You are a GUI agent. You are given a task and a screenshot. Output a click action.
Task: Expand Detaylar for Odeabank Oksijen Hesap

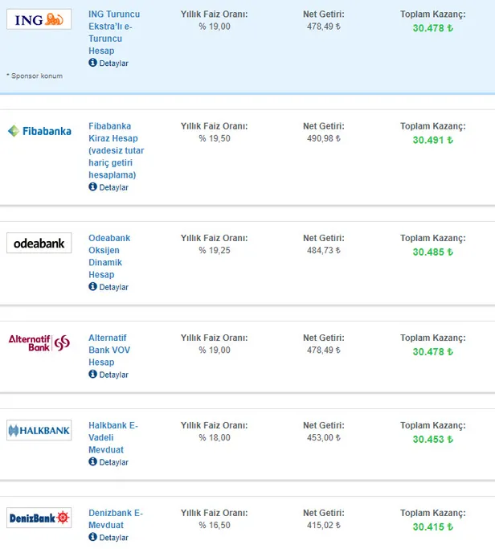click(113, 287)
